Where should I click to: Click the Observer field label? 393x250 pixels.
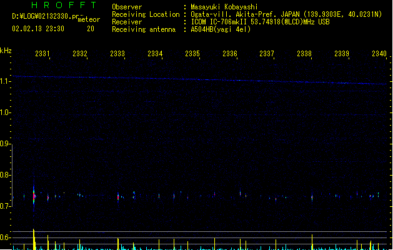tap(127, 7)
